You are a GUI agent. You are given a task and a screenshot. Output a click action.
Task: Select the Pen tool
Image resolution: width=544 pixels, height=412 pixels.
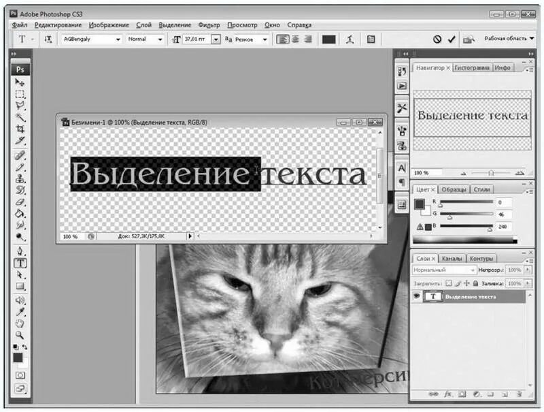pos(20,251)
